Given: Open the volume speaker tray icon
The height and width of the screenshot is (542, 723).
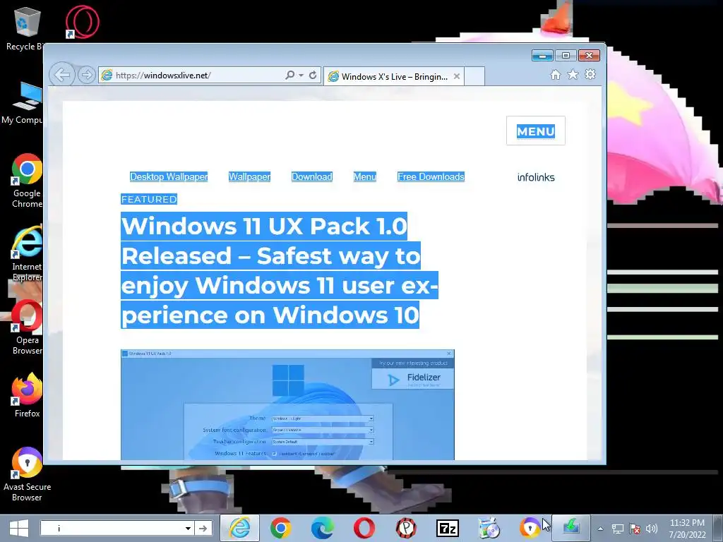Looking at the screenshot, I should pos(652,529).
